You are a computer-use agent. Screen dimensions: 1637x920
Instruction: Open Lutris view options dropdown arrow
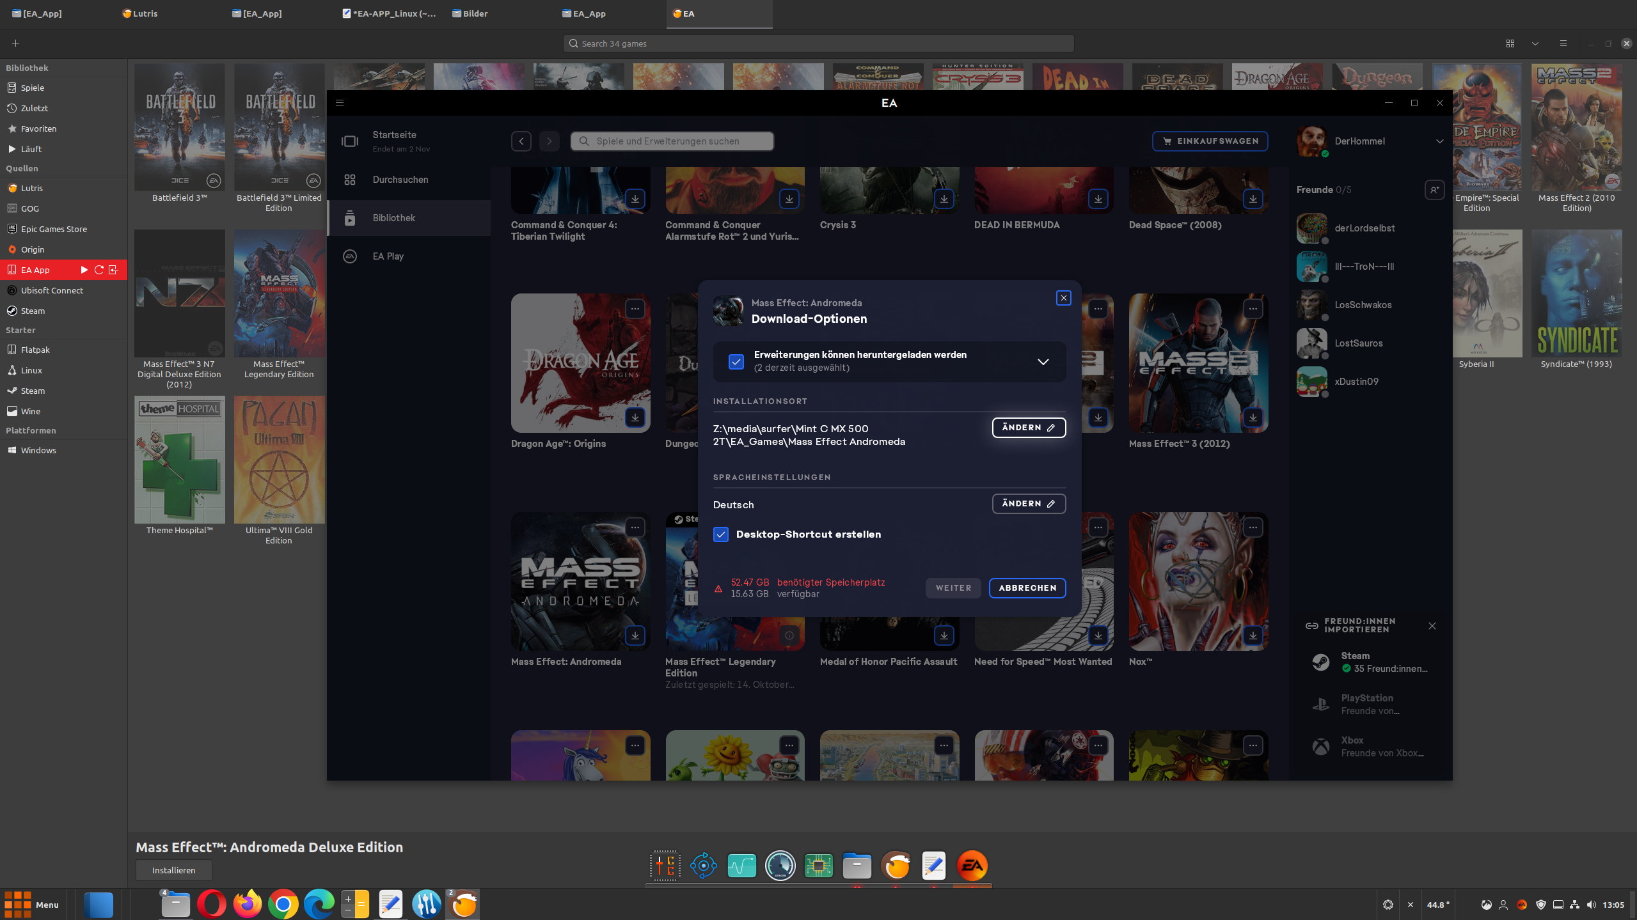coord(1535,43)
